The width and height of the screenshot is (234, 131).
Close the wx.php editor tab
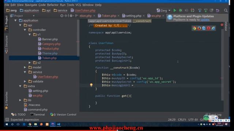click(163, 16)
